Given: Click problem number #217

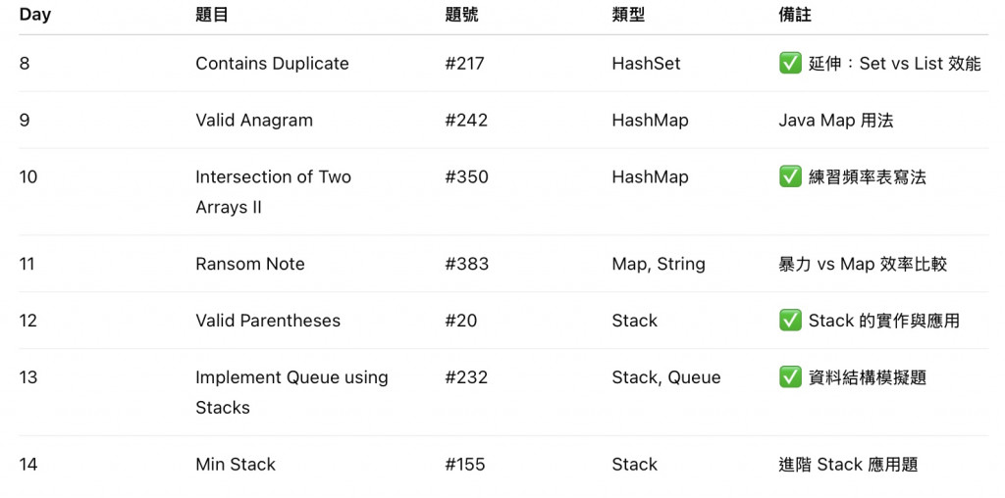Looking at the screenshot, I should [x=464, y=64].
